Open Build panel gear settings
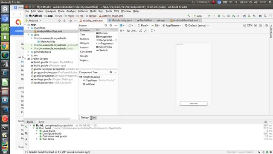273x154 pixels. point(265,122)
